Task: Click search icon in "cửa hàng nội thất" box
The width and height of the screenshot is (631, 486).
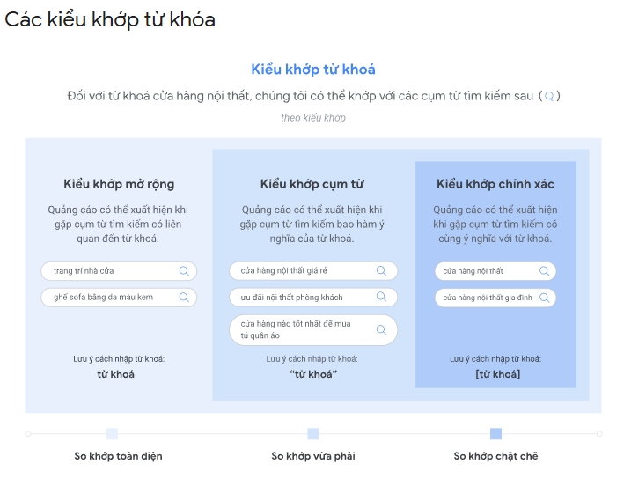Action: coord(544,271)
